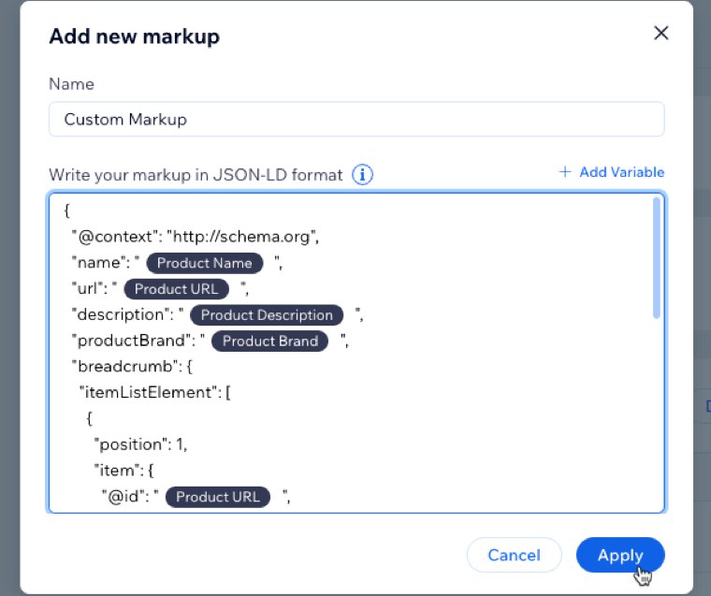Click the plus icon beside Add Variable
This screenshot has width=711, height=596.
tap(564, 172)
